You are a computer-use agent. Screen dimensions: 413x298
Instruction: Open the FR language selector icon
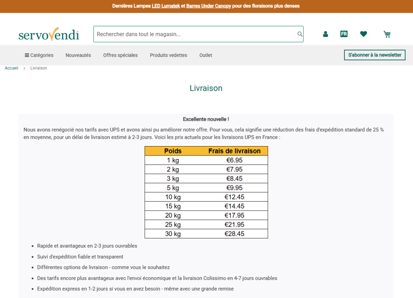(x=344, y=34)
